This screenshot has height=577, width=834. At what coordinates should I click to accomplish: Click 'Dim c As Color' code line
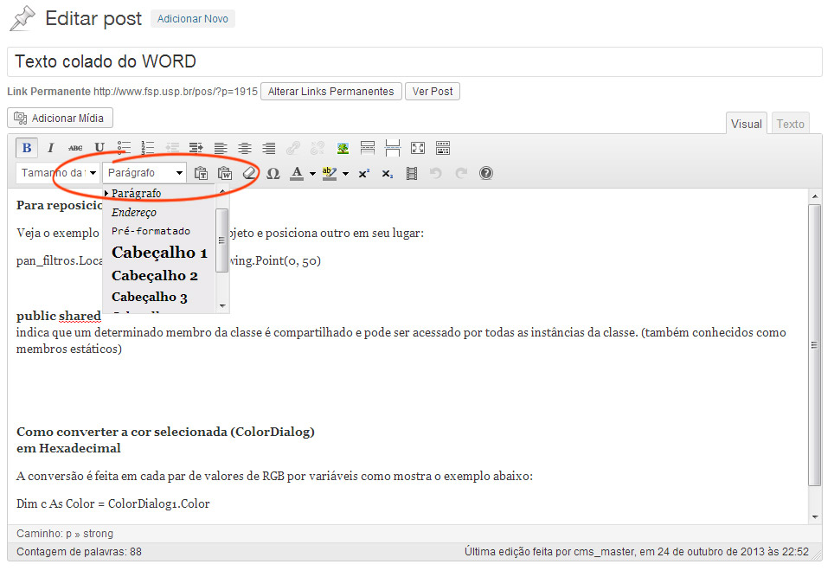pos(112,503)
